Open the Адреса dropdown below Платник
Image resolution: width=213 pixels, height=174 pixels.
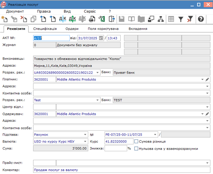click(x=207, y=86)
